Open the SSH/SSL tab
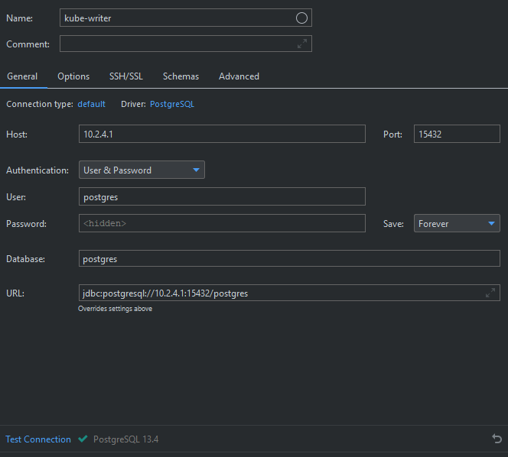508x457 pixels. coord(126,76)
